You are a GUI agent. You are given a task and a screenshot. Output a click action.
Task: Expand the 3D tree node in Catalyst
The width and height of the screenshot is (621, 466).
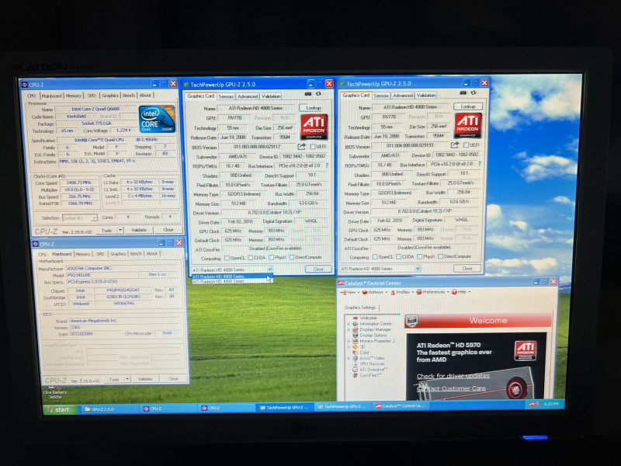pos(349,346)
